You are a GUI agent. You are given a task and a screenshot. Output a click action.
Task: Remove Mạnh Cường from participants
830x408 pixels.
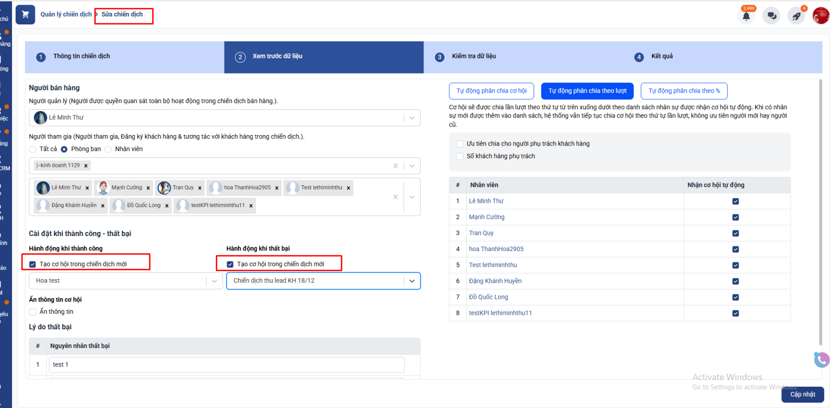point(148,188)
